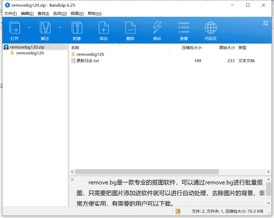Viewport: 274px width, 218px height.
Task: Click the compressed size value 189
Action: point(197,61)
